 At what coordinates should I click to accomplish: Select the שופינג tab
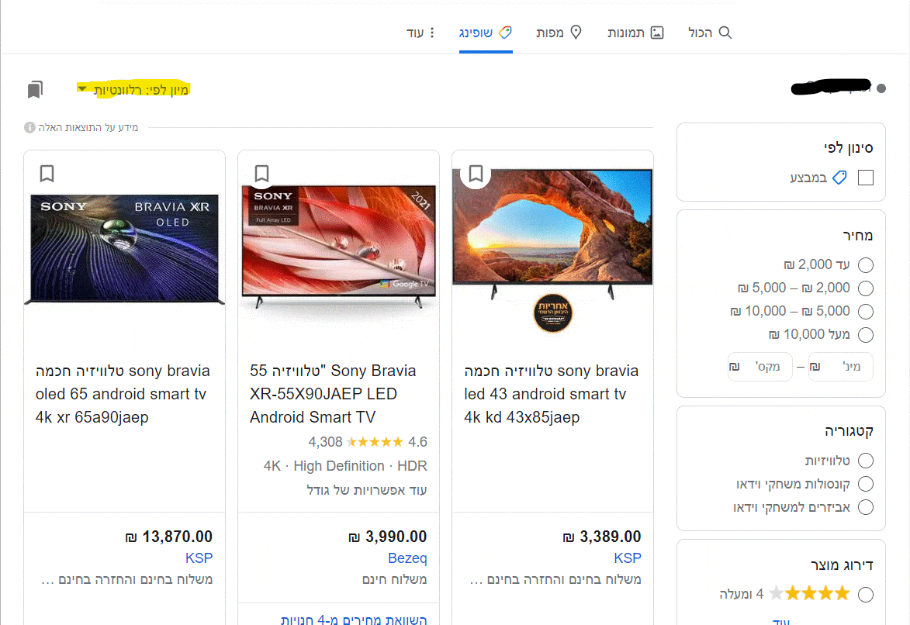point(486,33)
